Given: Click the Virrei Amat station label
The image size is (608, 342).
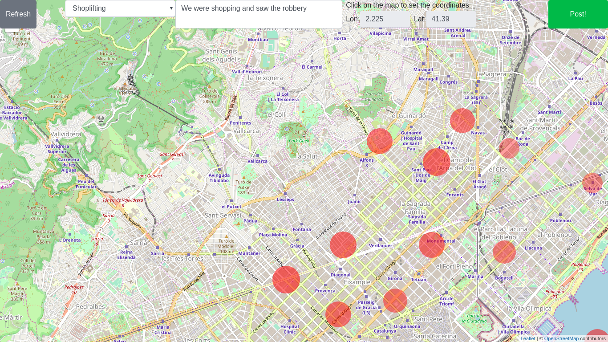Looking at the screenshot, I should 416,39.
